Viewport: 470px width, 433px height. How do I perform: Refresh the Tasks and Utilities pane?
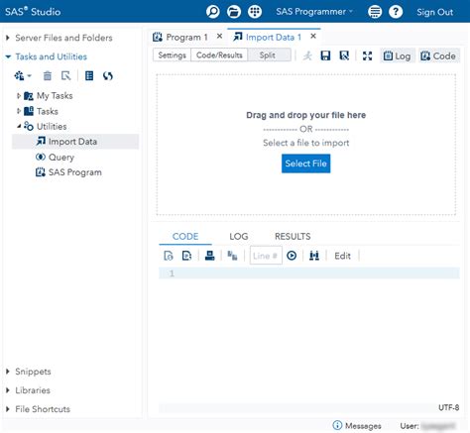coord(108,76)
